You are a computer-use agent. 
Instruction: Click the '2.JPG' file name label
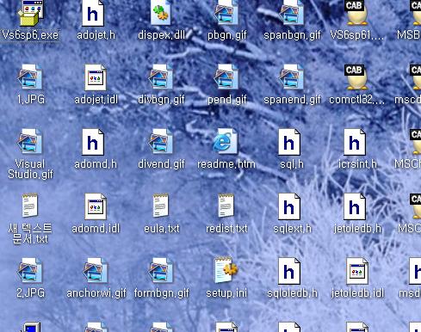click(x=30, y=293)
